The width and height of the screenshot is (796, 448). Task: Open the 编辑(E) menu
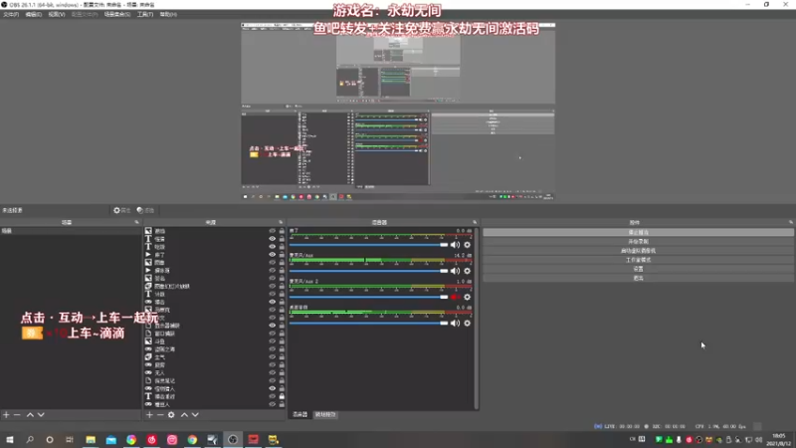click(x=34, y=14)
